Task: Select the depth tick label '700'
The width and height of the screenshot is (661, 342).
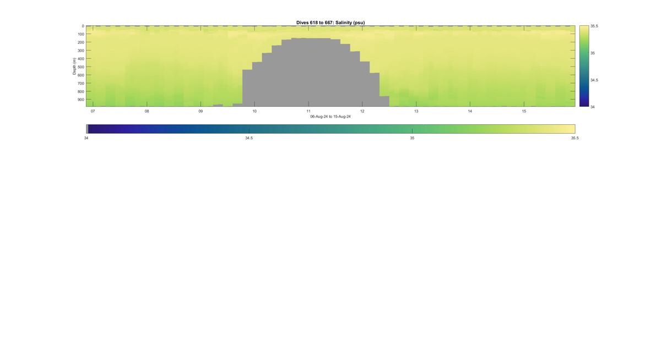Action: (80, 84)
